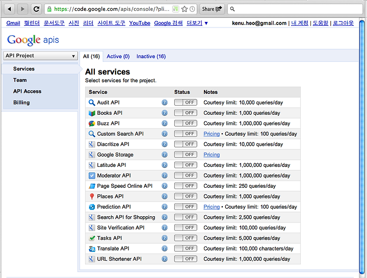Enable the URL Shortener API toggle
The image size is (367, 278).
186,259
